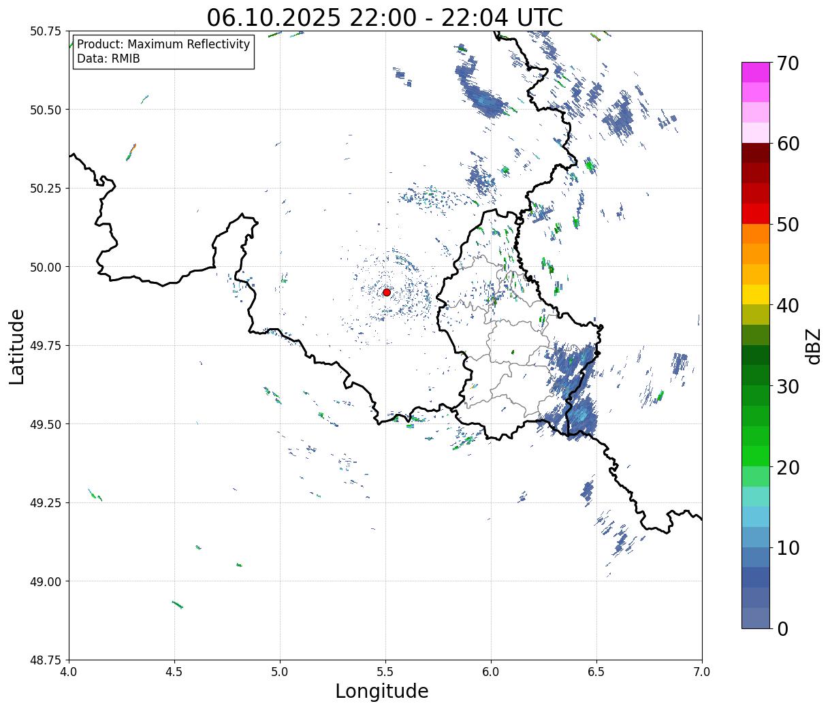Click the colorbar tick label 70
This screenshot has height=708, width=830.
(788, 63)
